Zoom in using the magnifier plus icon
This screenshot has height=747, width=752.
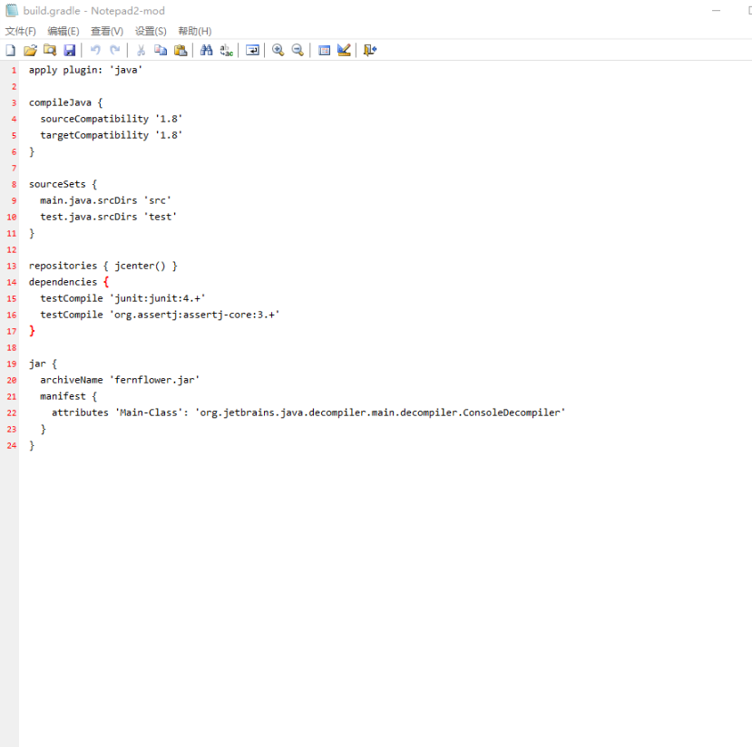[x=278, y=50]
